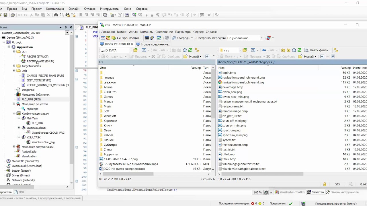Refresh the local D: panel
This screenshot has height=206, width=367.
(190, 50)
